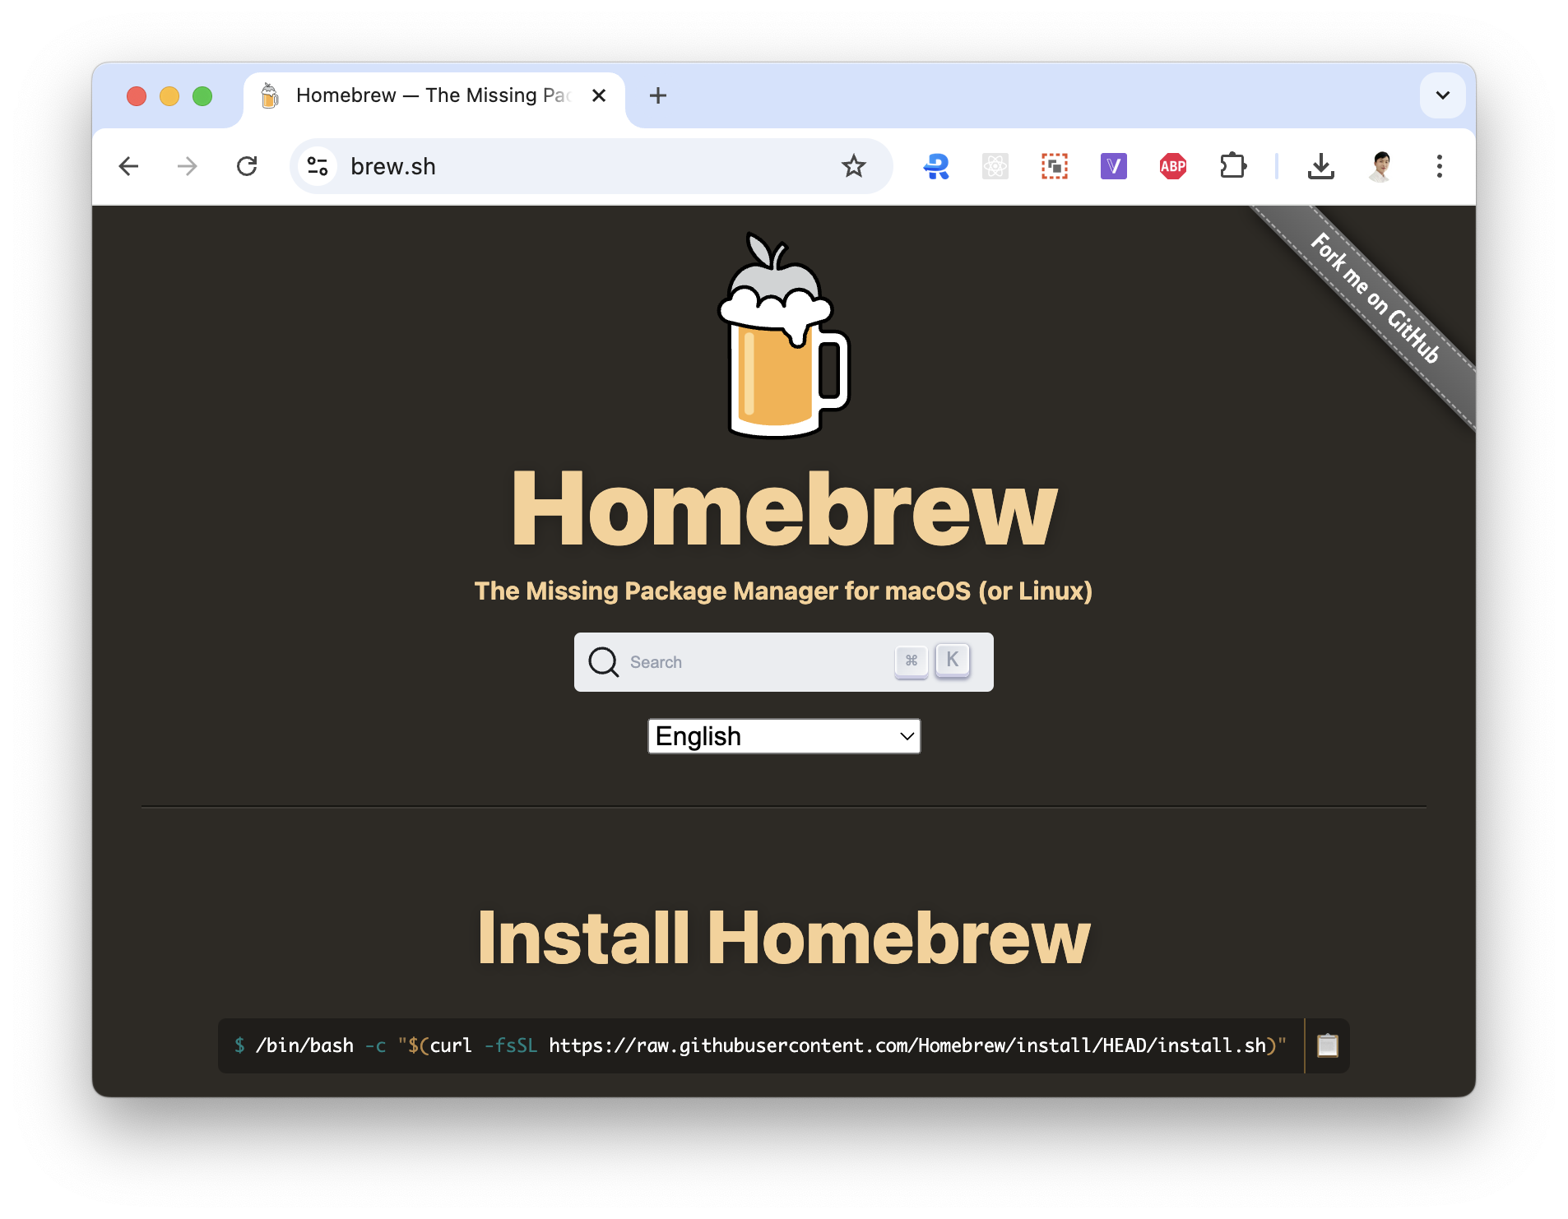The image size is (1568, 1219).
Task: View site information for brew.sh
Action: [318, 166]
